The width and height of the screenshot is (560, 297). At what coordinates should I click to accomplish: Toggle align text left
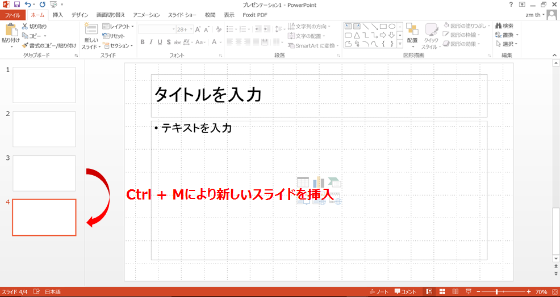230,42
